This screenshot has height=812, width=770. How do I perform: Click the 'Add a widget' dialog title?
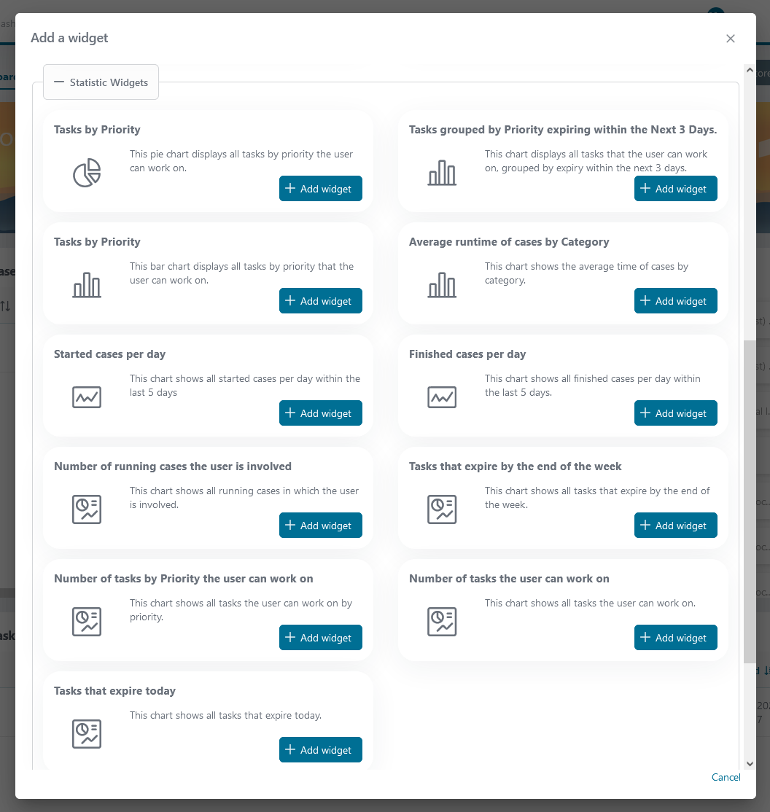pyautogui.click(x=69, y=39)
